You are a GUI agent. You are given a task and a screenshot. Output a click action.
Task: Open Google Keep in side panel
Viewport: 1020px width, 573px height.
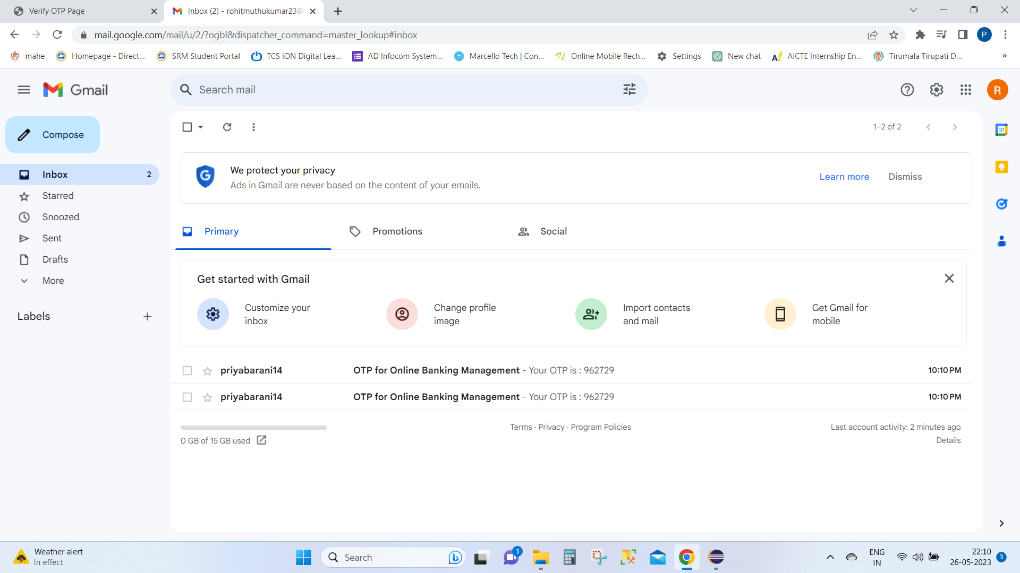pos(1002,167)
